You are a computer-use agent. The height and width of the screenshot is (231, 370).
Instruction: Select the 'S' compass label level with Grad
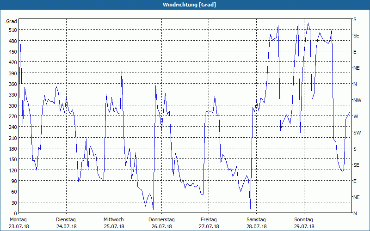355,19
